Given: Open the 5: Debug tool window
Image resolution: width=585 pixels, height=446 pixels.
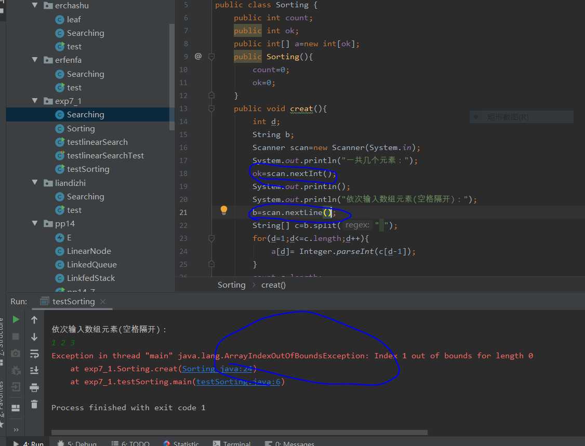Looking at the screenshot, I should tap(77, 443).
